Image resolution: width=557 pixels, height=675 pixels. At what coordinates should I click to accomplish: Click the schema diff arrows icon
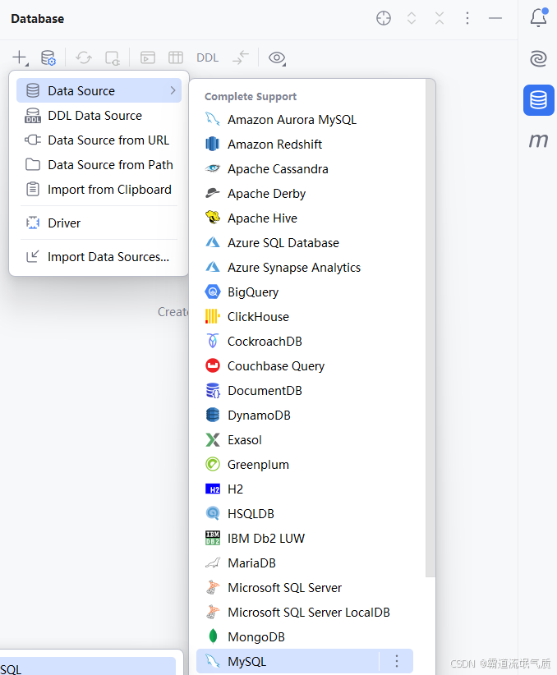pyautogui.click(x=241, y=57)
